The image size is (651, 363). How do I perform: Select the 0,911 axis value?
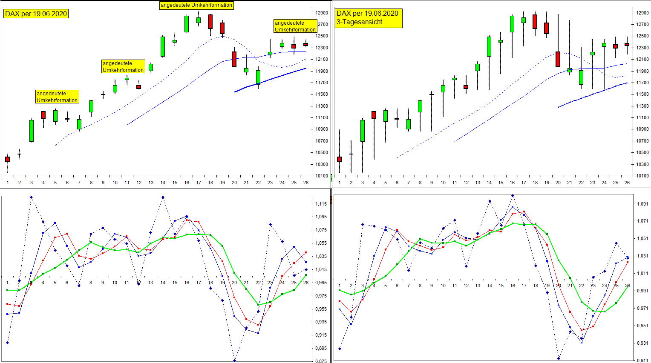tap(642, 360)
